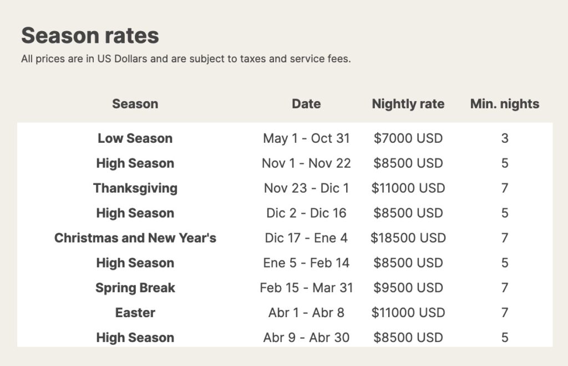Select the $18500 USD nightly rate
This screenshot has width=568, height=366.
pyautogui.click(x=408, y=238)
